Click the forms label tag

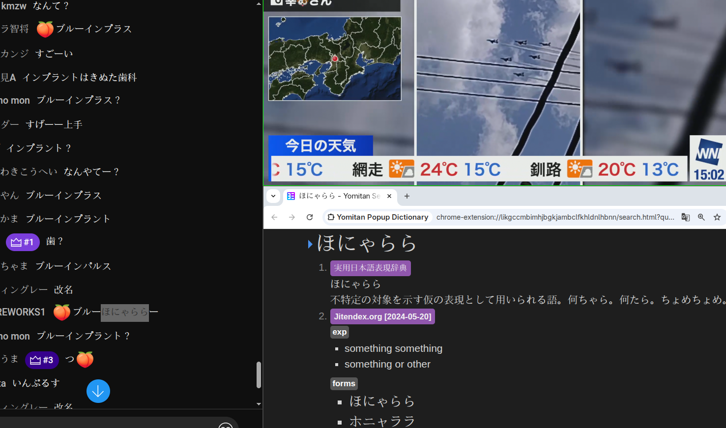[344, 384]
